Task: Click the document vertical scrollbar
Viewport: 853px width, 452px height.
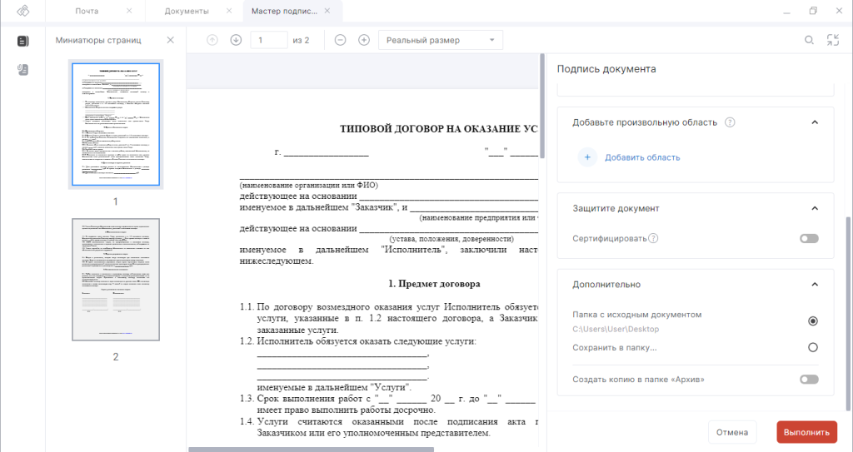Action: point(542,106)
